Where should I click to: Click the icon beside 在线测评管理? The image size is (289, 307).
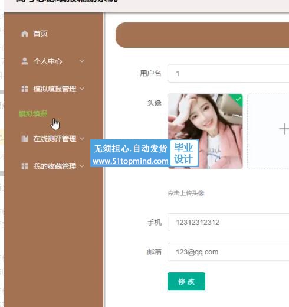tap(25, 139)
